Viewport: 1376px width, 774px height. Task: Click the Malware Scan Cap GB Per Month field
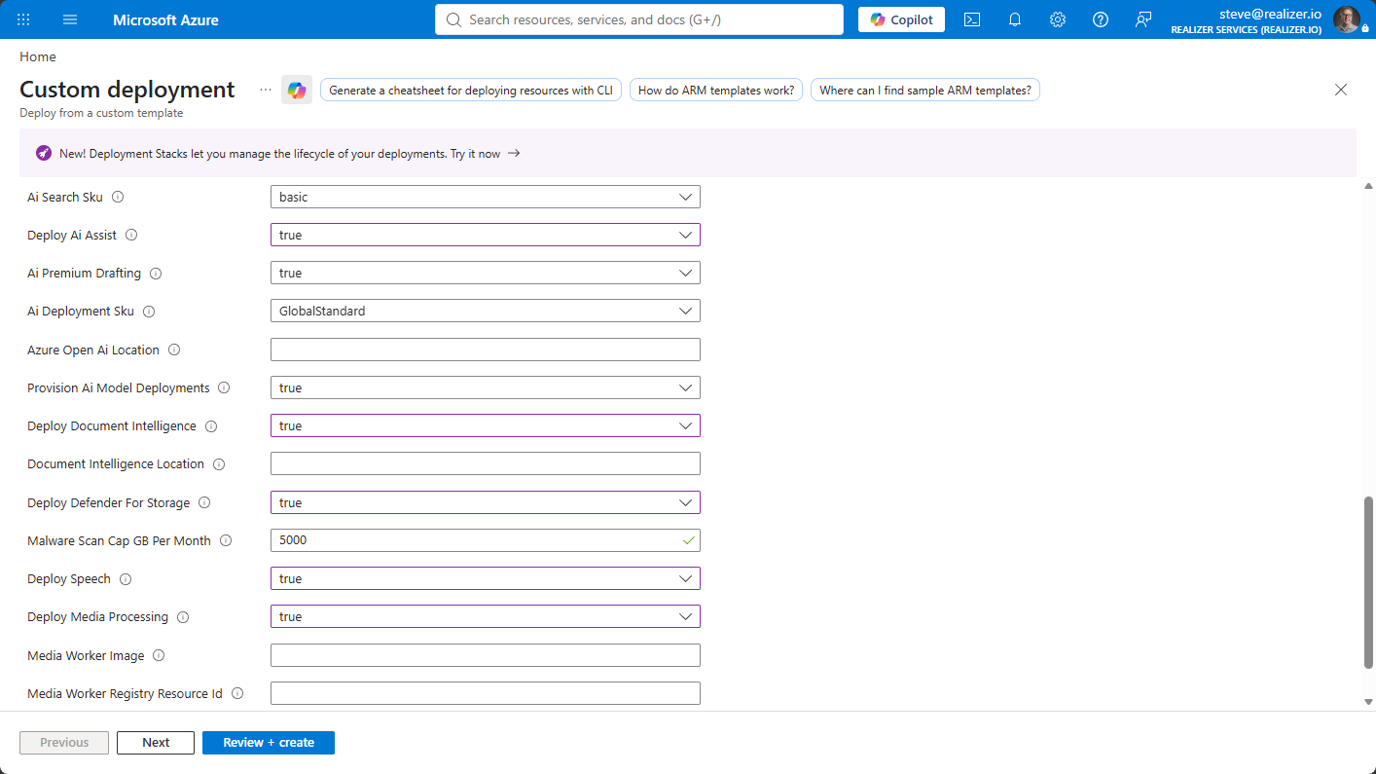click(486, 540)
